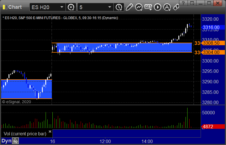Click the Chart title label icon
This screenshot has width=226, height=145.
pos(5,7)
